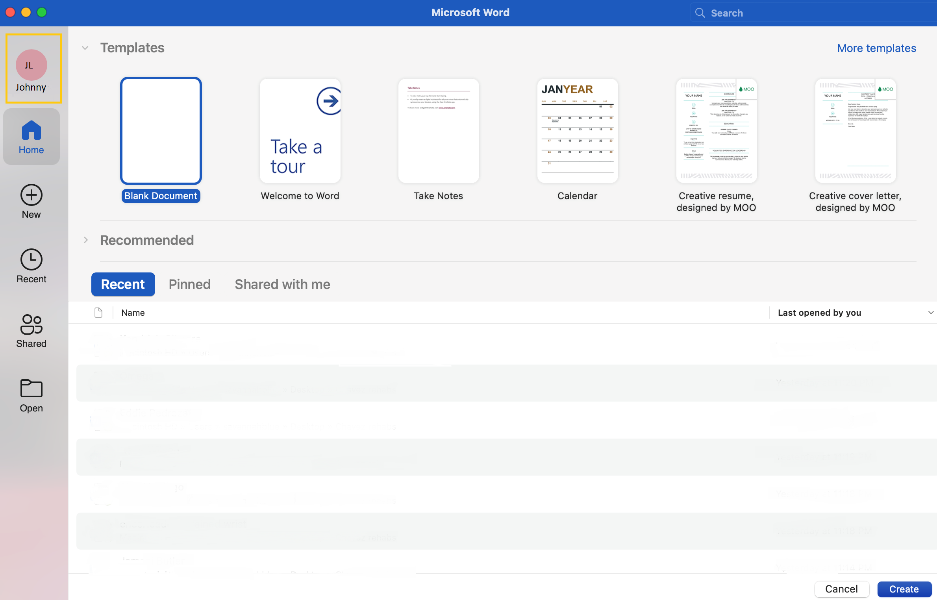937x600 pixels.
Task: Switch to the Shared with me tab
Action: pyautogui.click(x=282, y=284)
